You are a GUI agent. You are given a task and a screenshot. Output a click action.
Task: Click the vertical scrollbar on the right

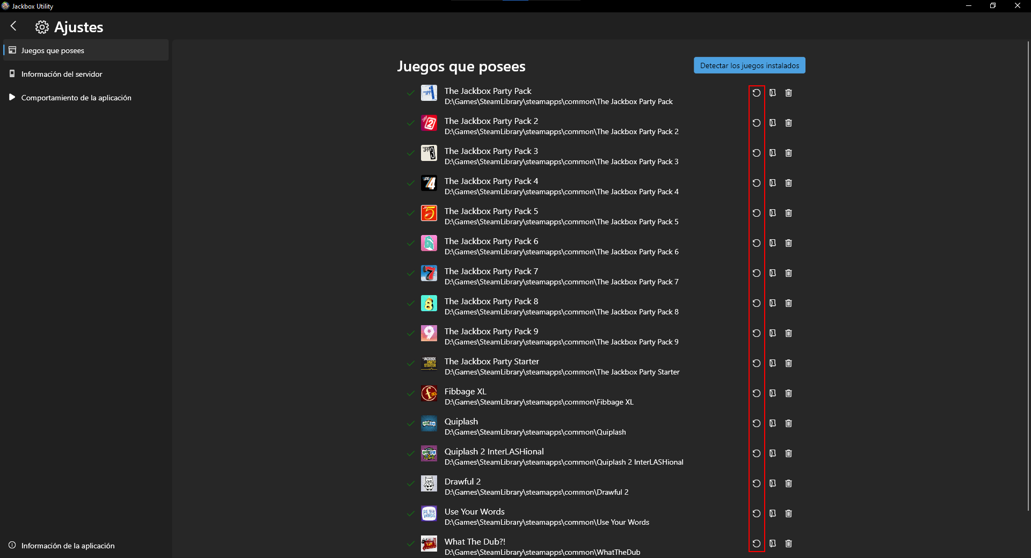tap(1028, 268)
